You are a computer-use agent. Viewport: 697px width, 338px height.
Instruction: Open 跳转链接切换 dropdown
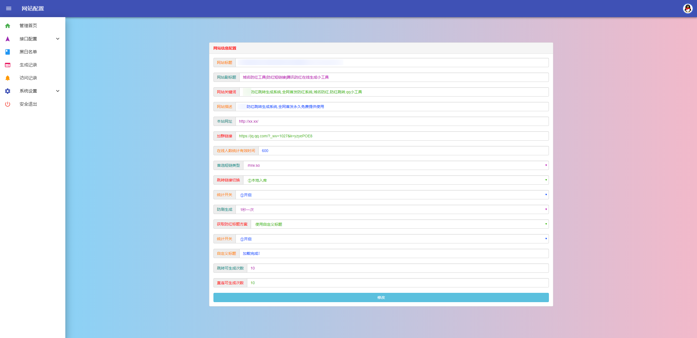point(396,180)
